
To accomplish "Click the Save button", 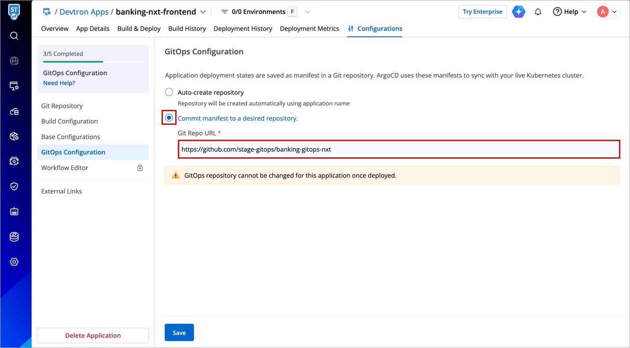I will [x=179, y=333].
